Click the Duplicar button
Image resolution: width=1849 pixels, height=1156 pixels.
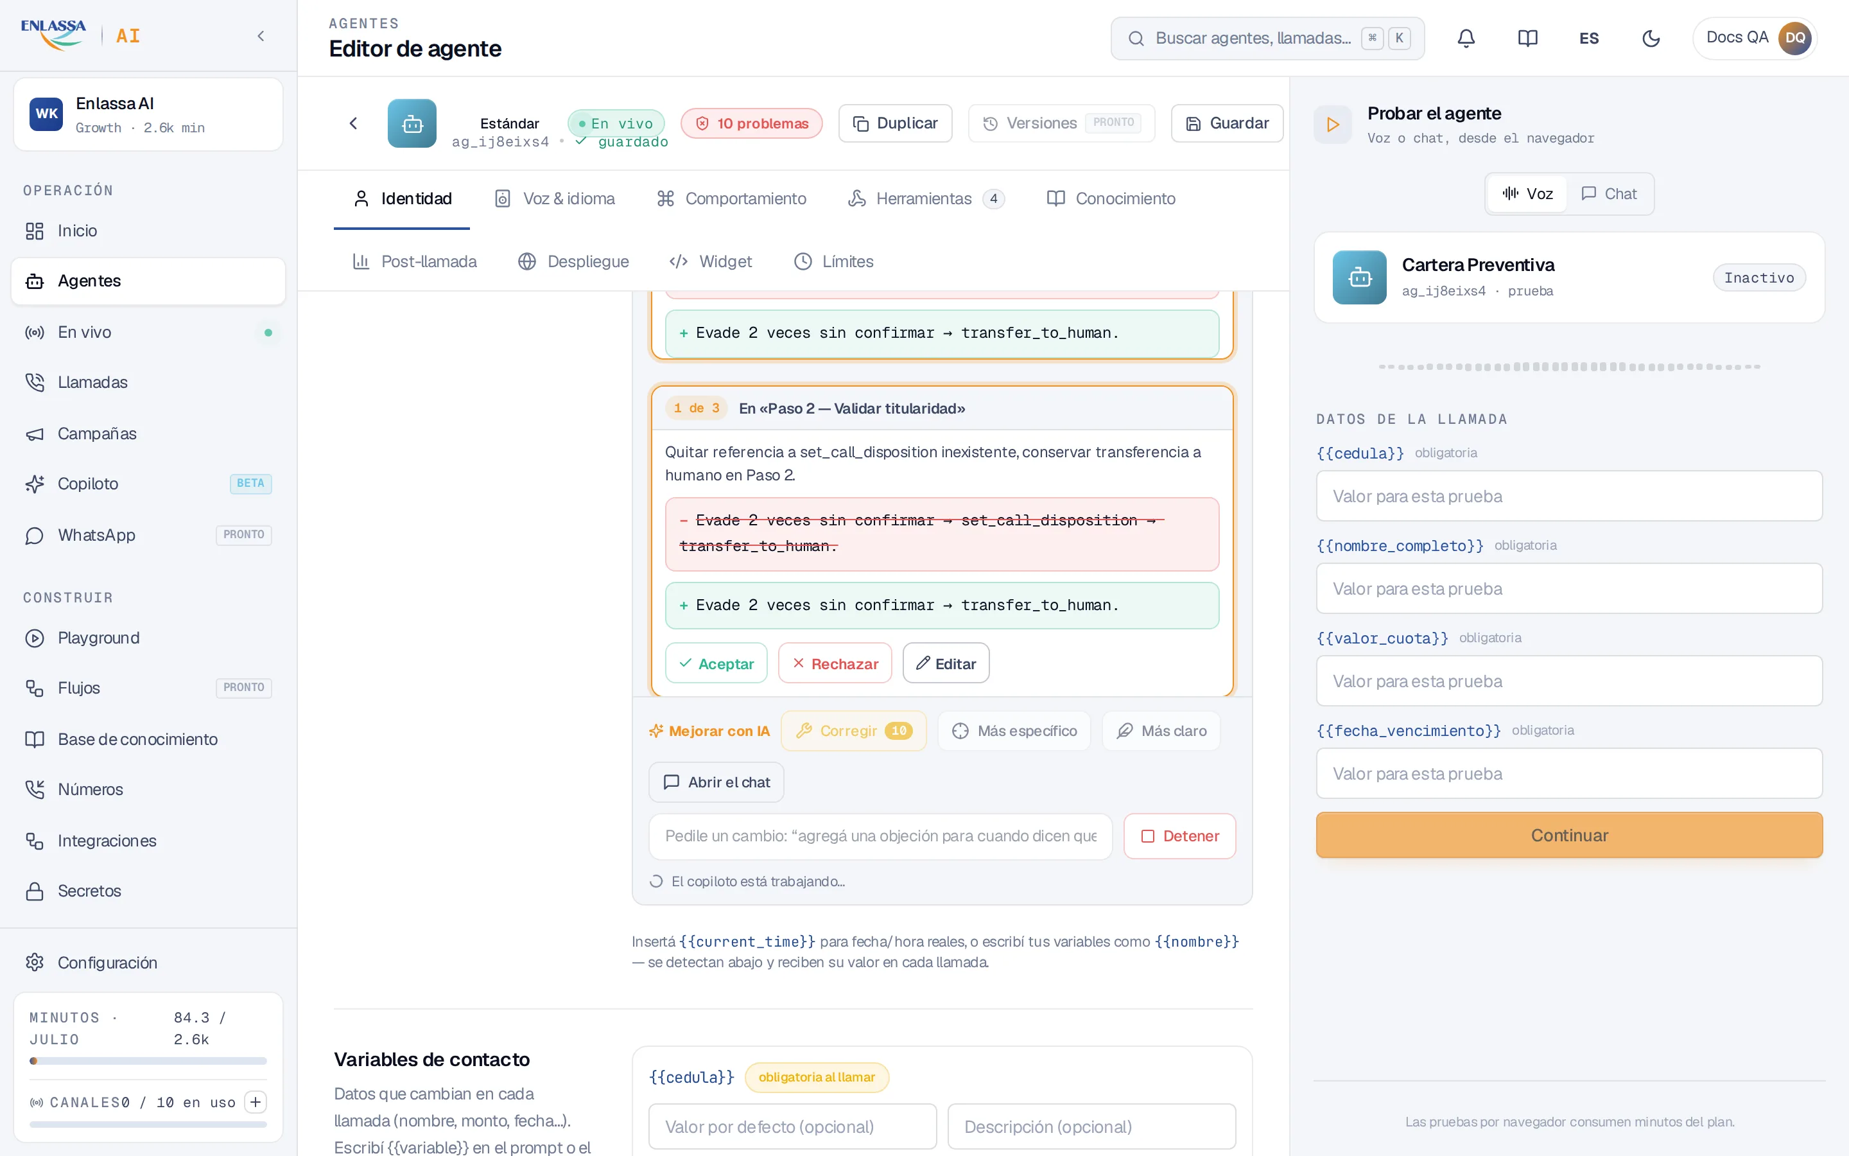pyautogui.click(x=895, y=123)
